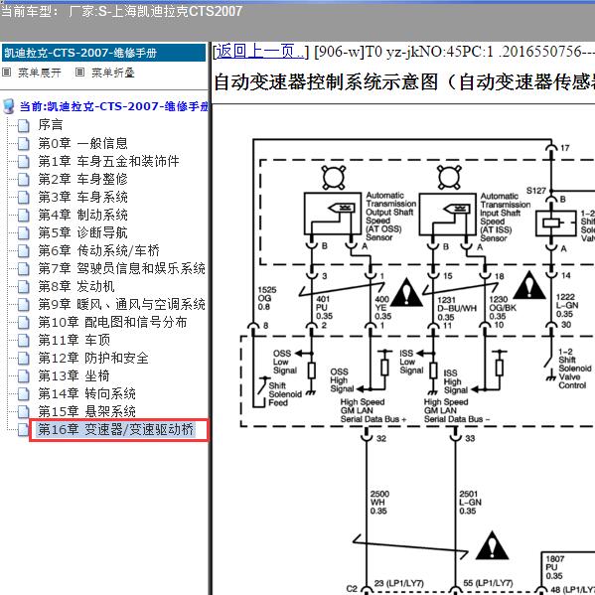Open 第11章 车顶
The width and height of the screenshot is (595, 595).
pyautogui.click(x=74, y=340)
